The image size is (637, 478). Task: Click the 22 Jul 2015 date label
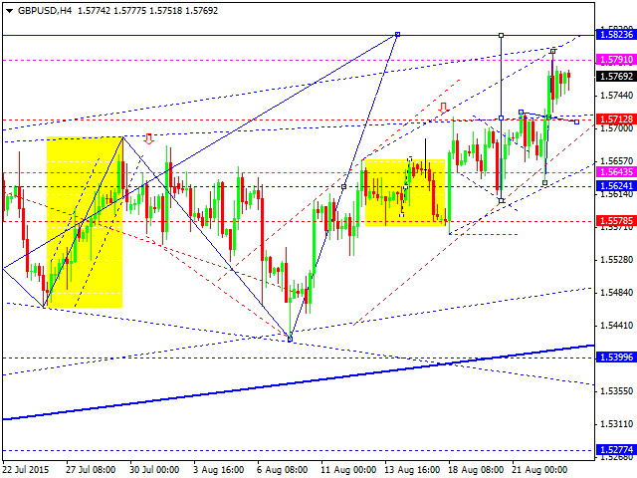click(x=26, y=470)
